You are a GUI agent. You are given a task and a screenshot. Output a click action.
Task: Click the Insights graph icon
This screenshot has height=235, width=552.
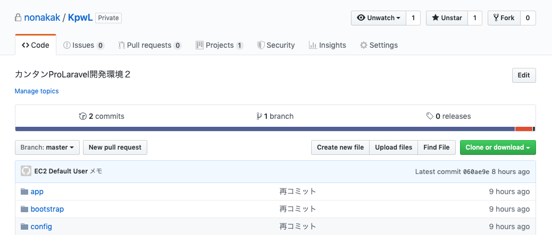[x=313, y=45]
